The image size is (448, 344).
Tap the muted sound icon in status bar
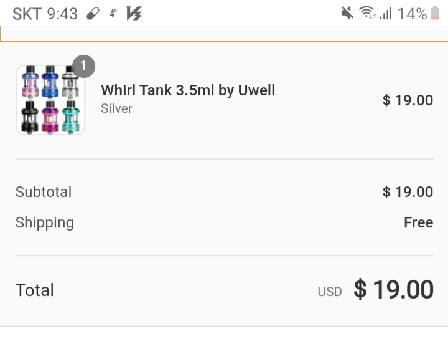[x=347, y=14]
